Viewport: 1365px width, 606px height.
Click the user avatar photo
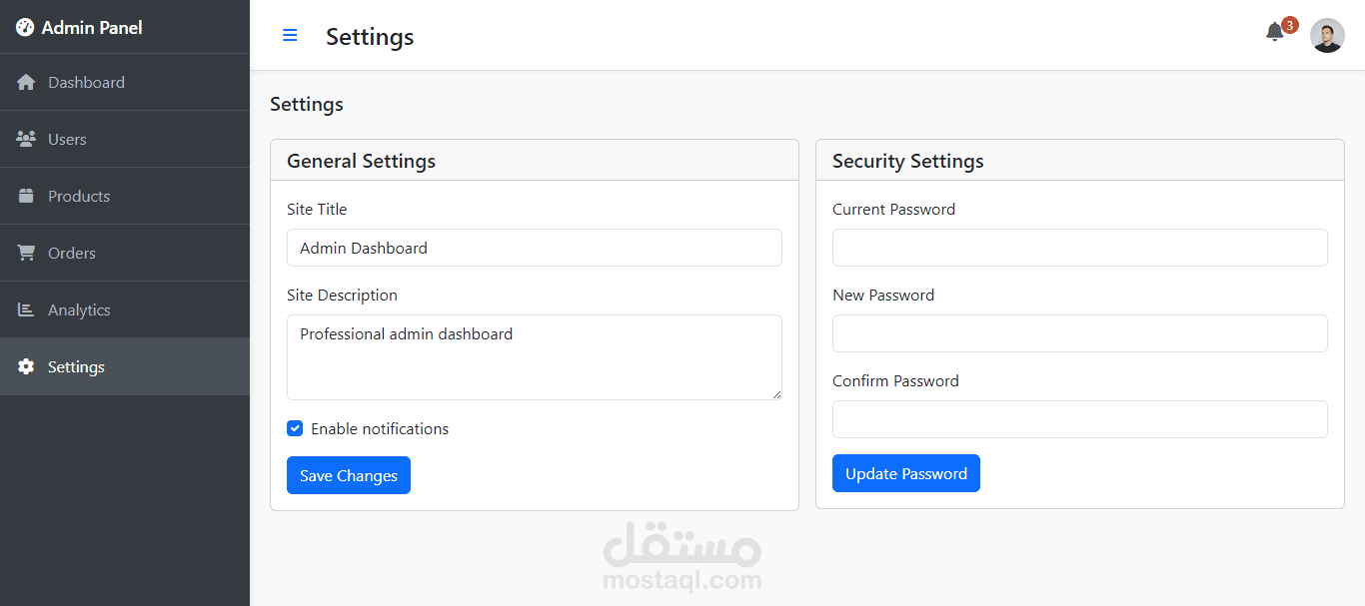click(x=1327, y=36)
